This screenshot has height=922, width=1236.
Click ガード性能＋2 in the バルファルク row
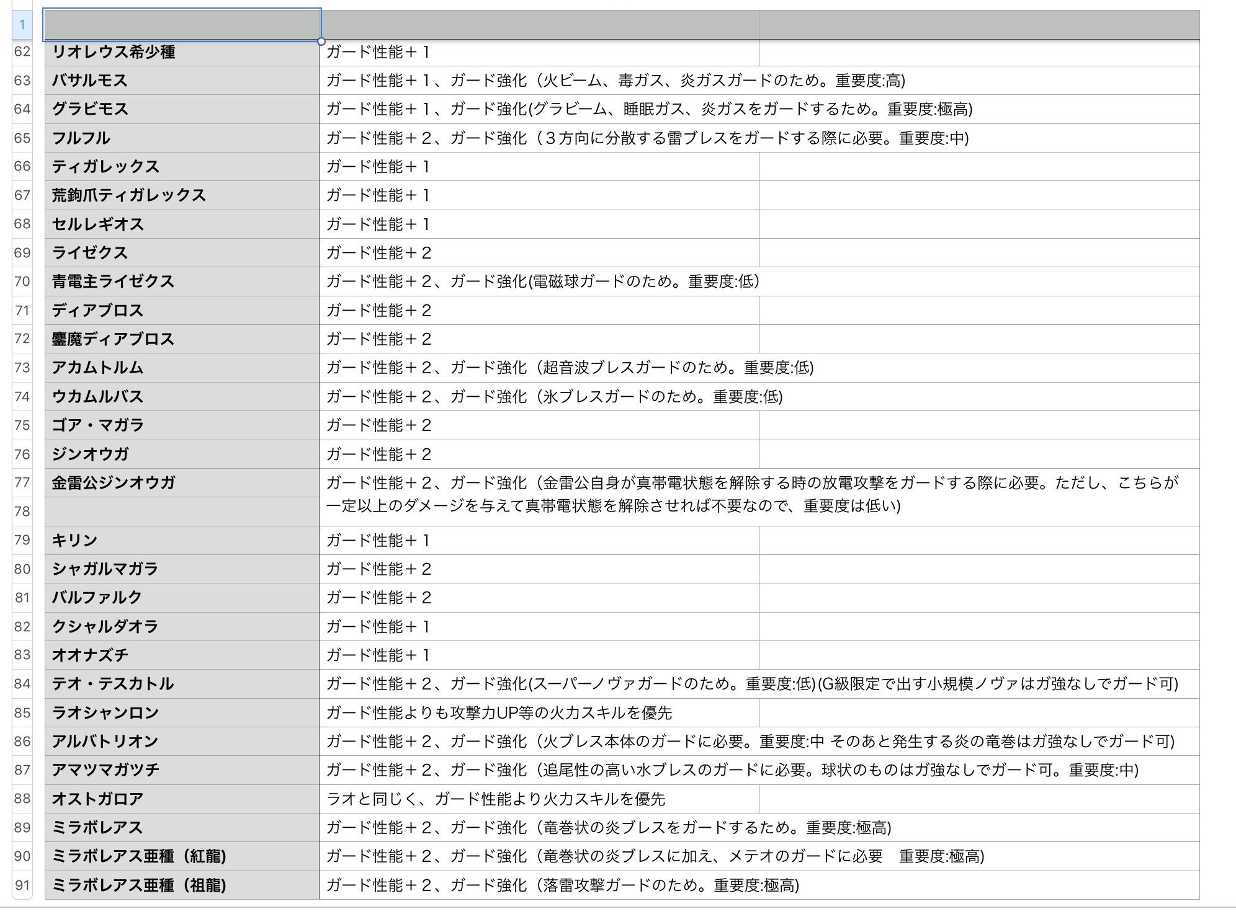click(378, 598)
